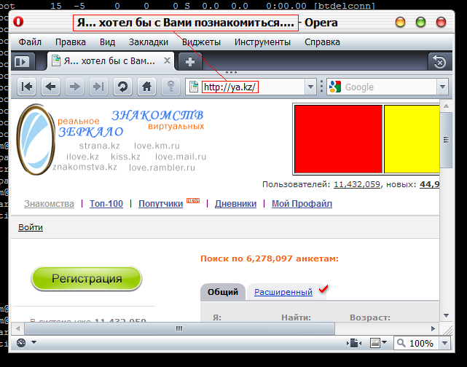Open the Дневники link
Viewport: 467px width, 367px height.
click(235, 204)
